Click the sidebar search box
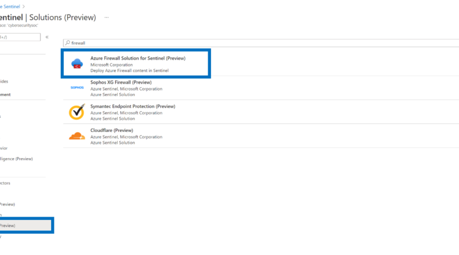Screen dimensions: 459x255 (20, 37)
